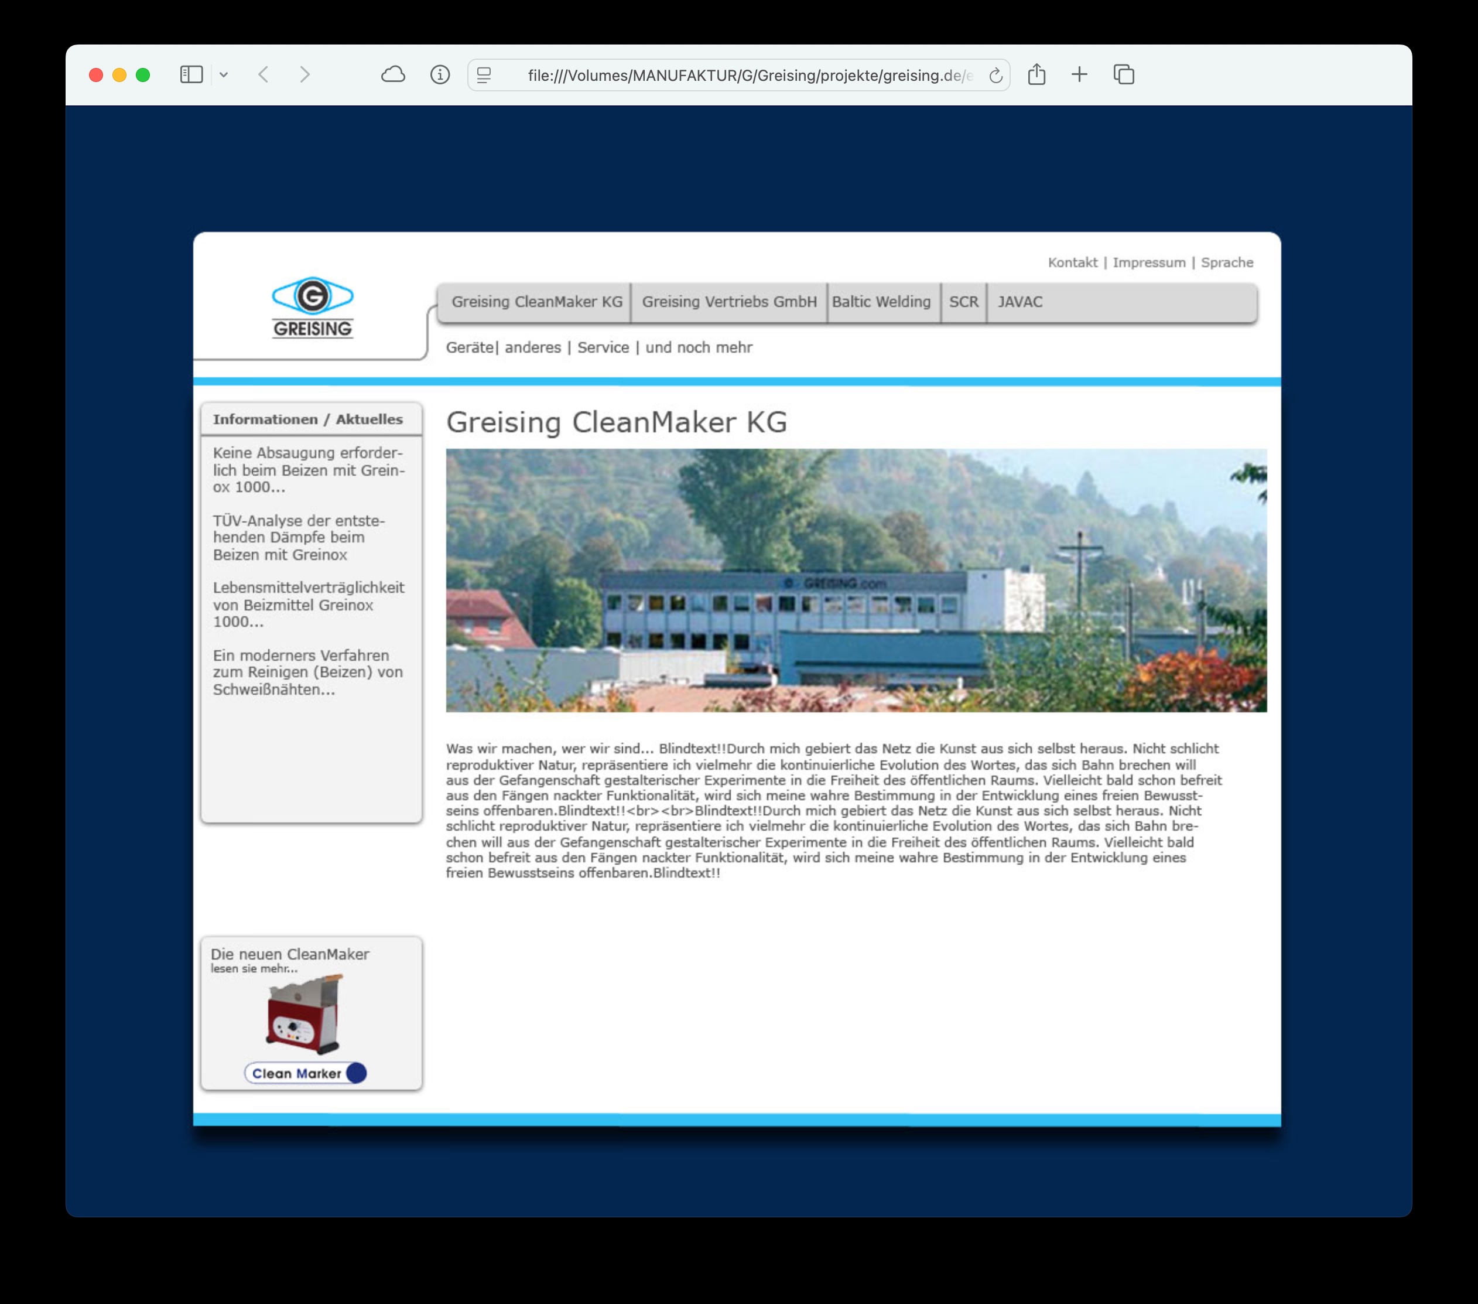Open the Share icon in toolbar
Image resolution: width=1478 pixels, height=1304 pixels.
[1036, 74]
